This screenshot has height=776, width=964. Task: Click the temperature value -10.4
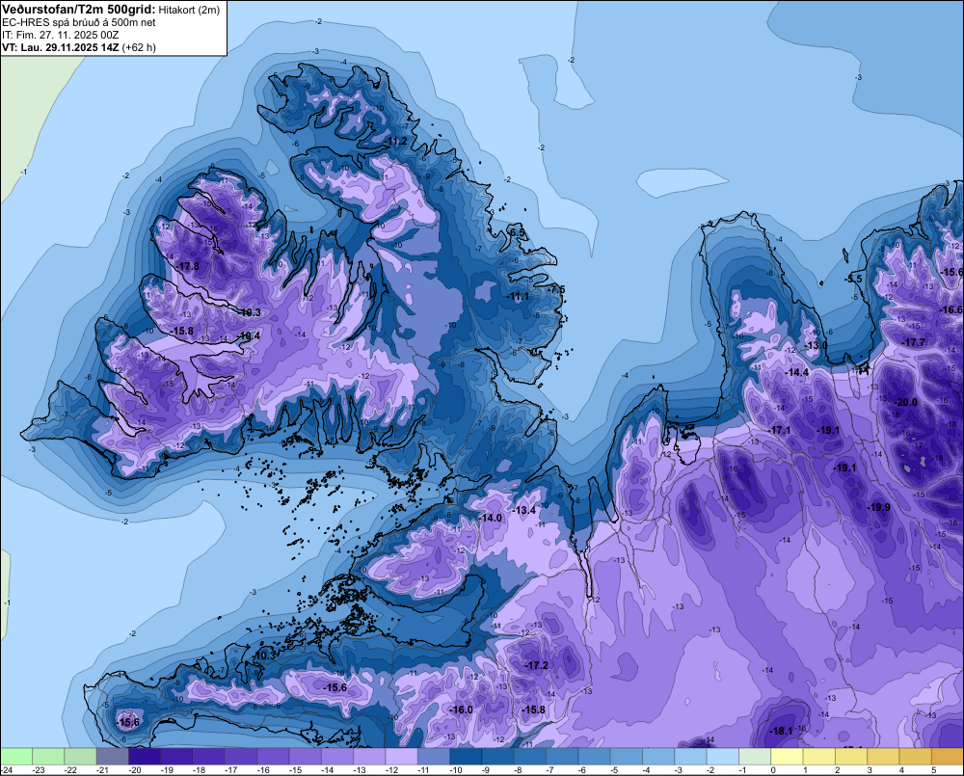pyautogui.click(x=249, y=335)
